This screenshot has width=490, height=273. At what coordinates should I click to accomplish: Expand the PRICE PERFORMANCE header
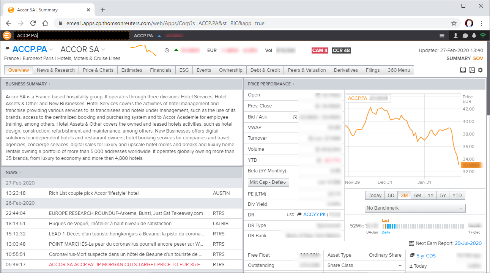[x=271, y=84]
